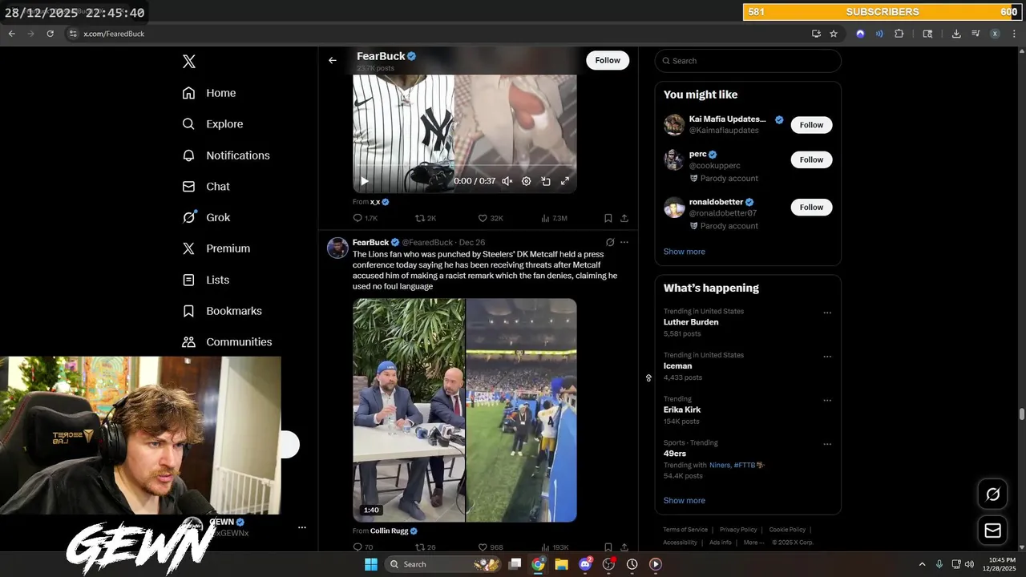This screenshot has height=577, width=1026.
Task: Open the Lions fan press conference video
Action: point(465,410)
